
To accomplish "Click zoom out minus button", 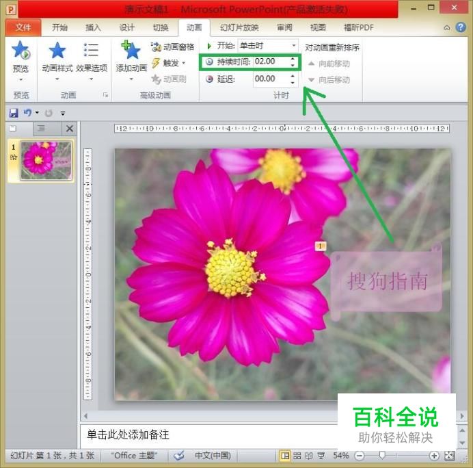I will tap(360, 456).
